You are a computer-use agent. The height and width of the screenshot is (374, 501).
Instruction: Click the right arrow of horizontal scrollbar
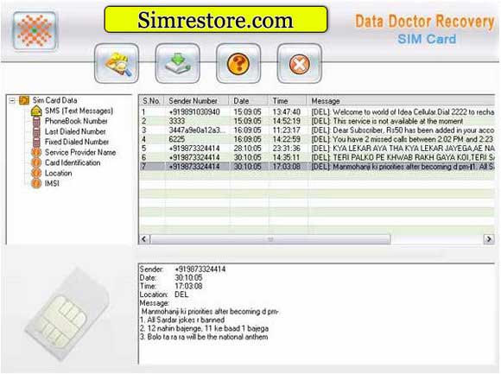(489, 239)
